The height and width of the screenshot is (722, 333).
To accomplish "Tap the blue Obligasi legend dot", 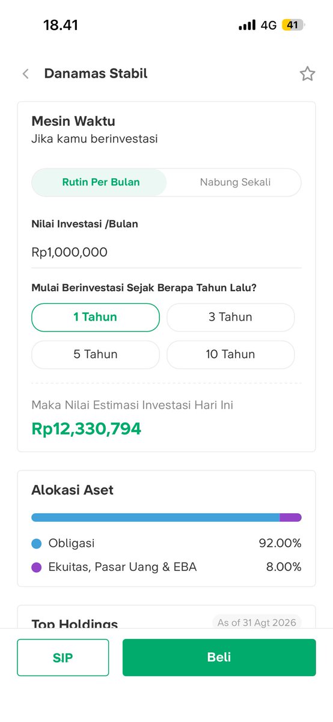I will coord(37,544).
